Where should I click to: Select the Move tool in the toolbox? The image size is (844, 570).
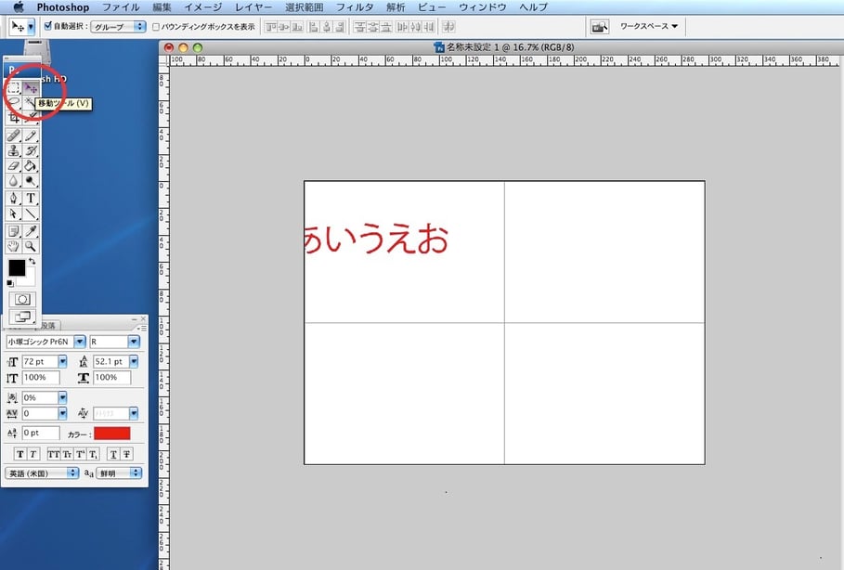32,88
